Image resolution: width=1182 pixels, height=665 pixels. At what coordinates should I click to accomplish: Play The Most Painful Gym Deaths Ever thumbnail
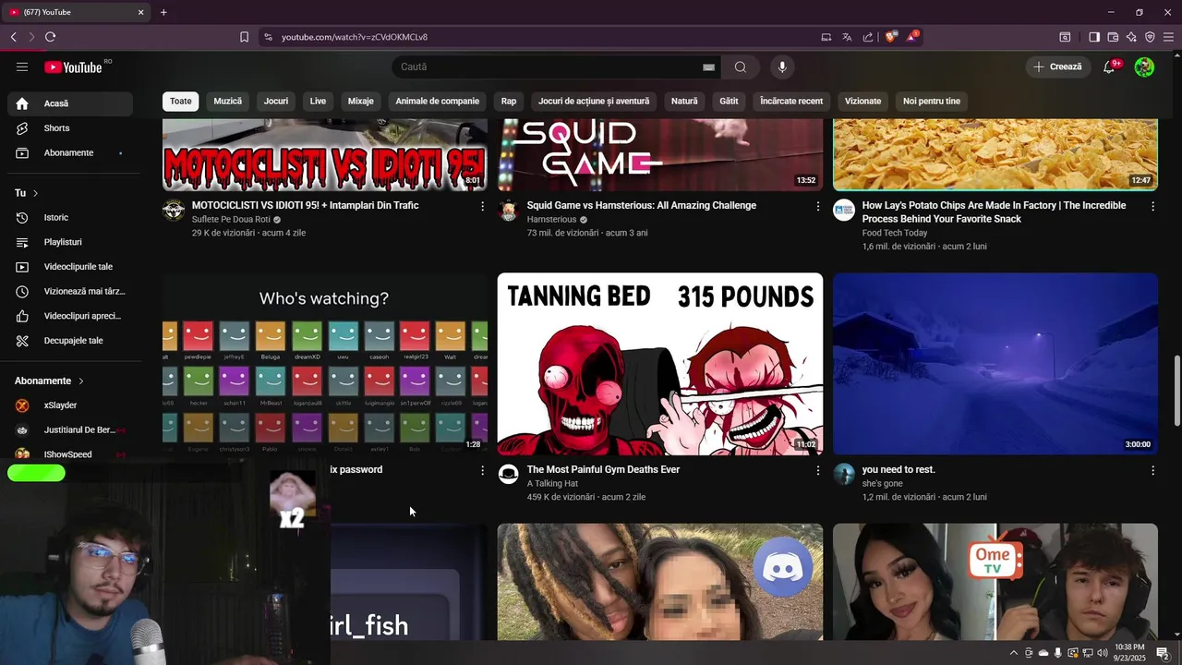[660, 364]
